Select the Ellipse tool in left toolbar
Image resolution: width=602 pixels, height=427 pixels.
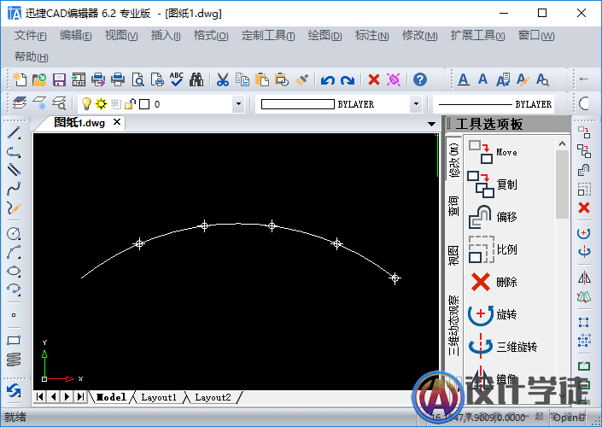[14, 271]
